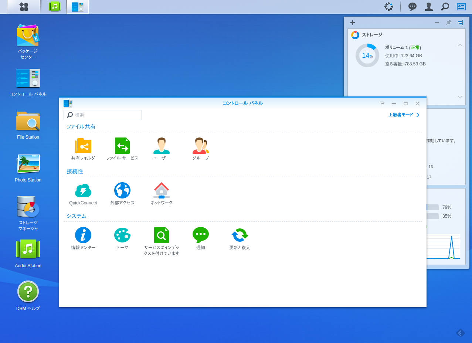This screenshot has width=472, height=343.
Task: Click the resource monitor graph
Action: (x=443, y=247)
